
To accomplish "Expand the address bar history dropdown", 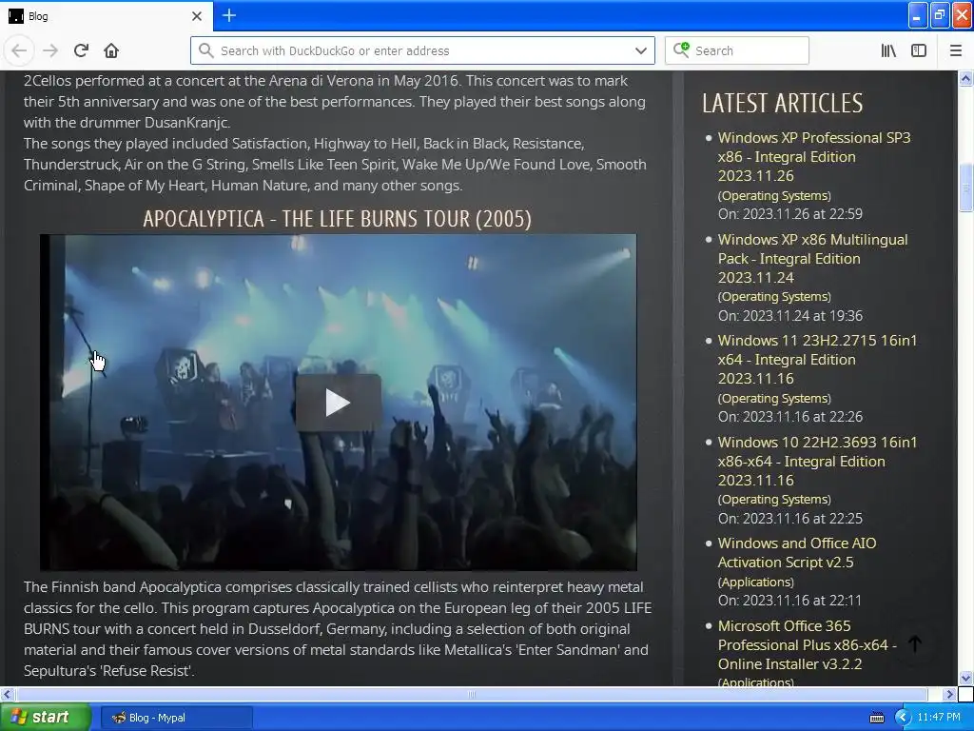I will [x=640, y=50].
